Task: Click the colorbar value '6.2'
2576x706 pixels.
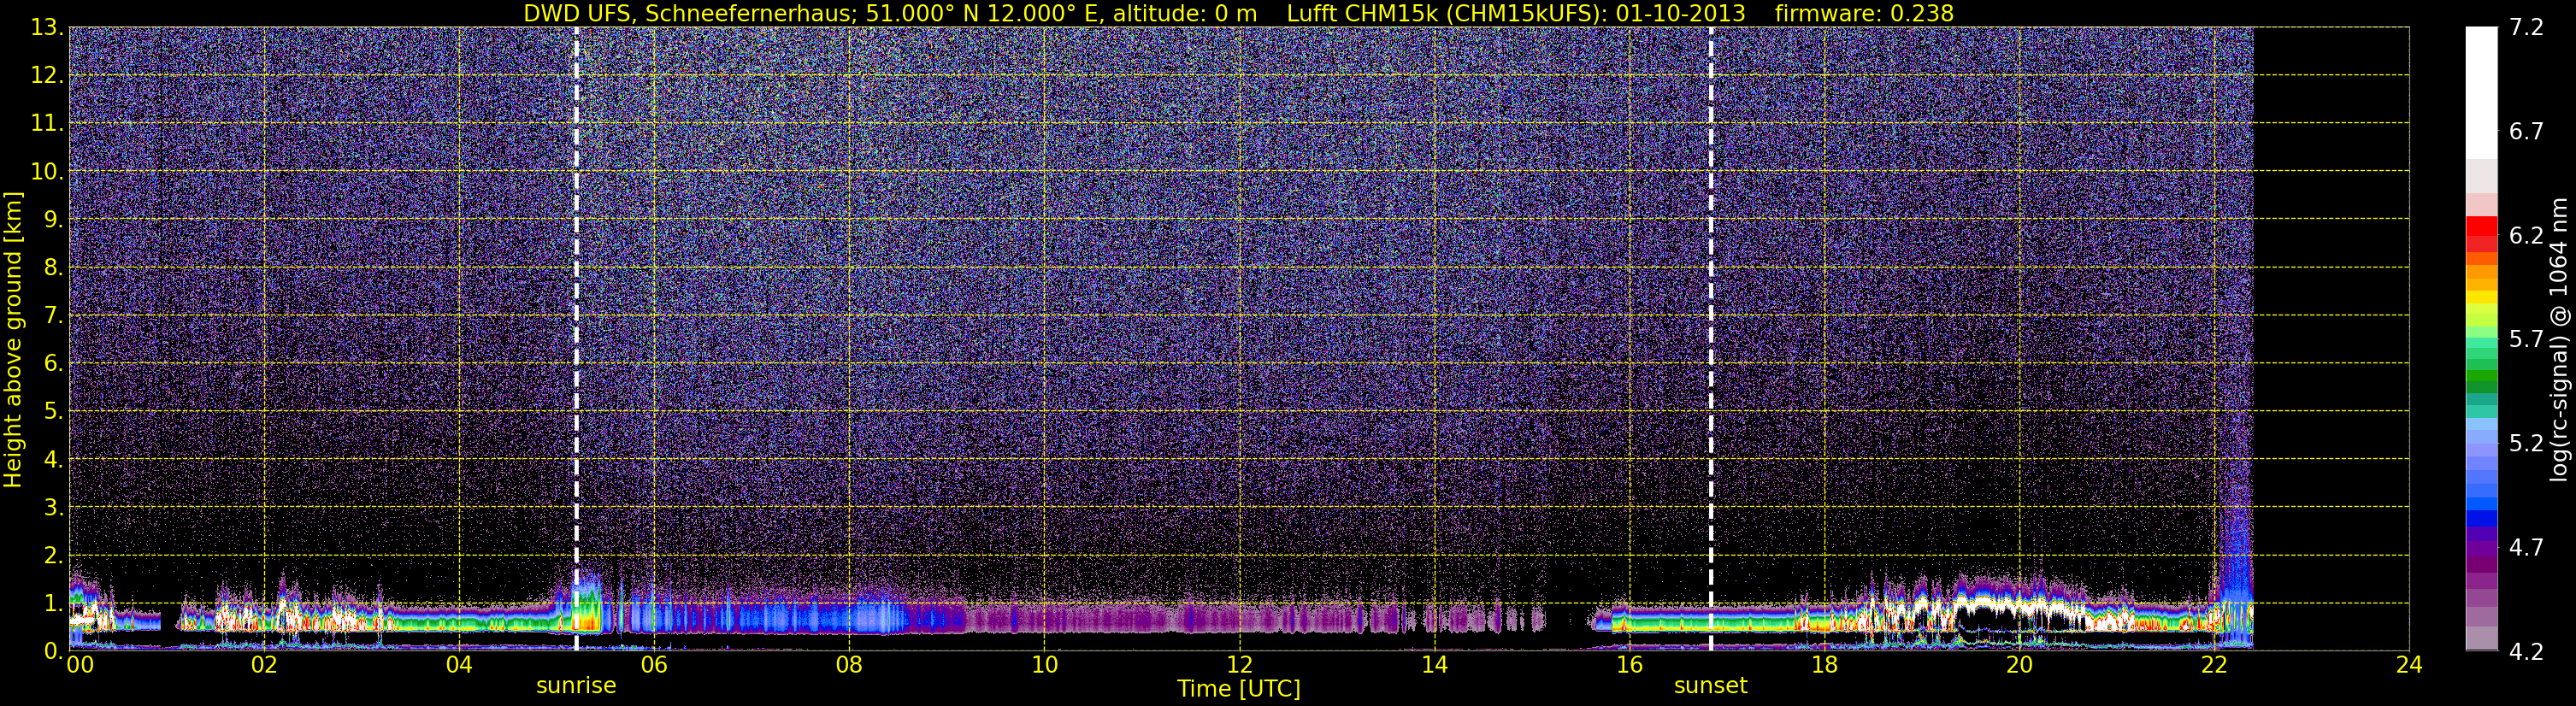Action: [x=2526, y=236]
